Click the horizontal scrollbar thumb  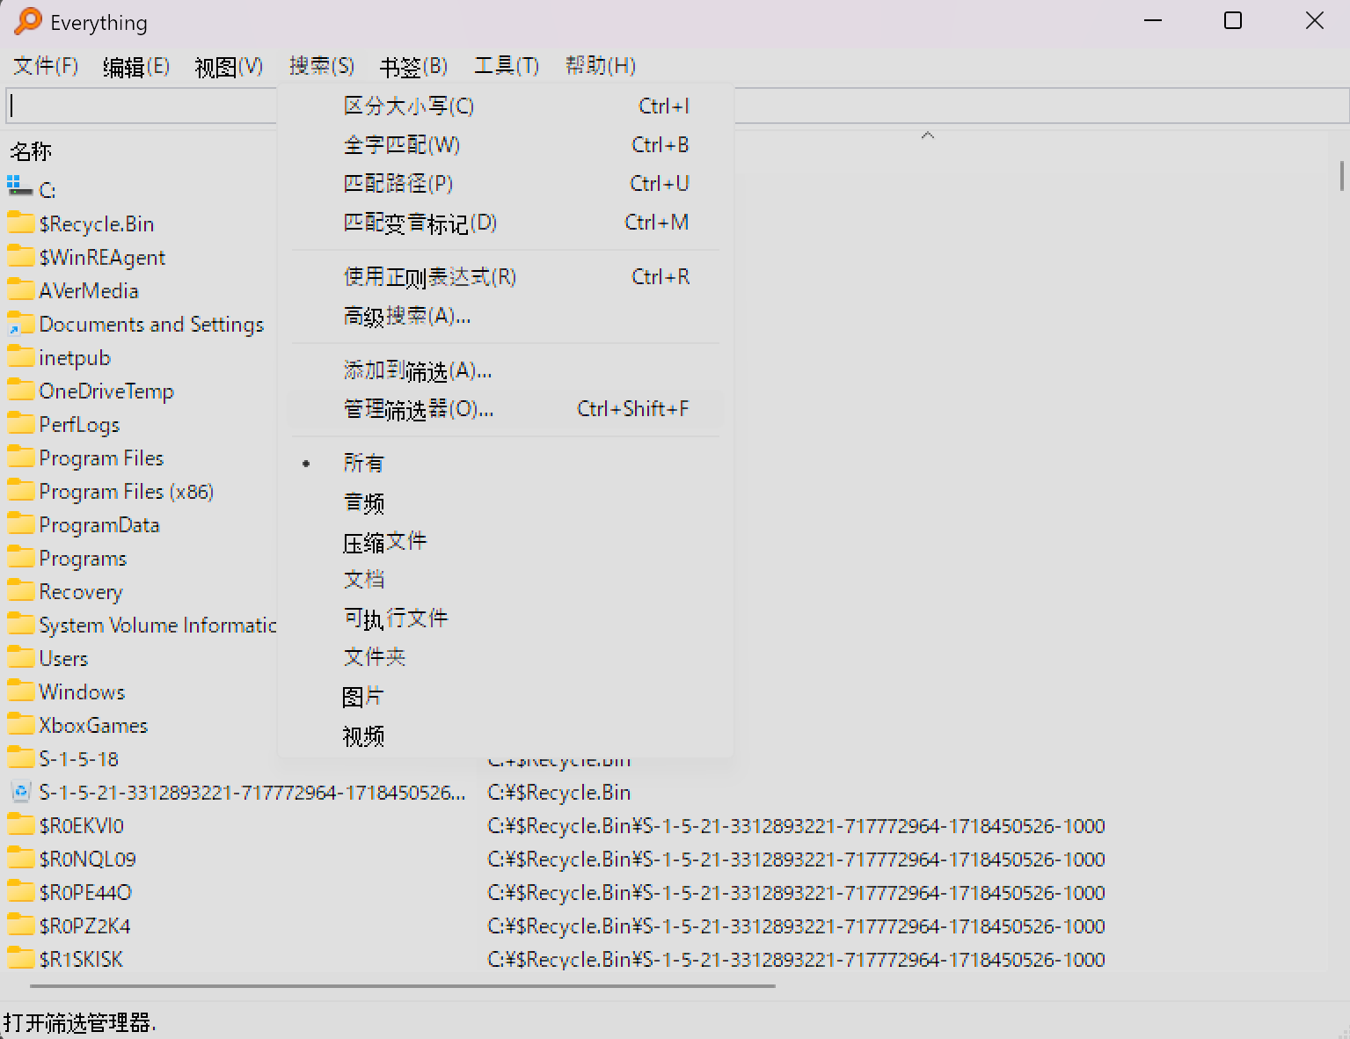click(x=403, y=986)
